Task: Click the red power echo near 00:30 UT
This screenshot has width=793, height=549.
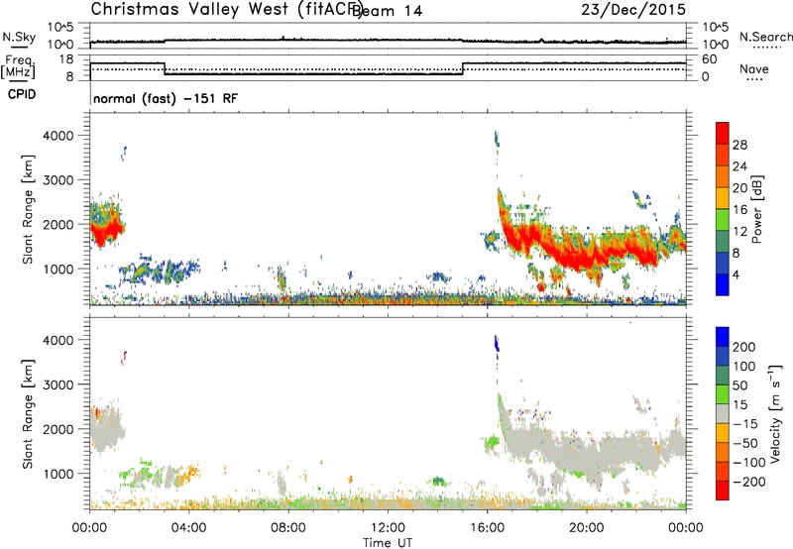Action: (104, 232)
